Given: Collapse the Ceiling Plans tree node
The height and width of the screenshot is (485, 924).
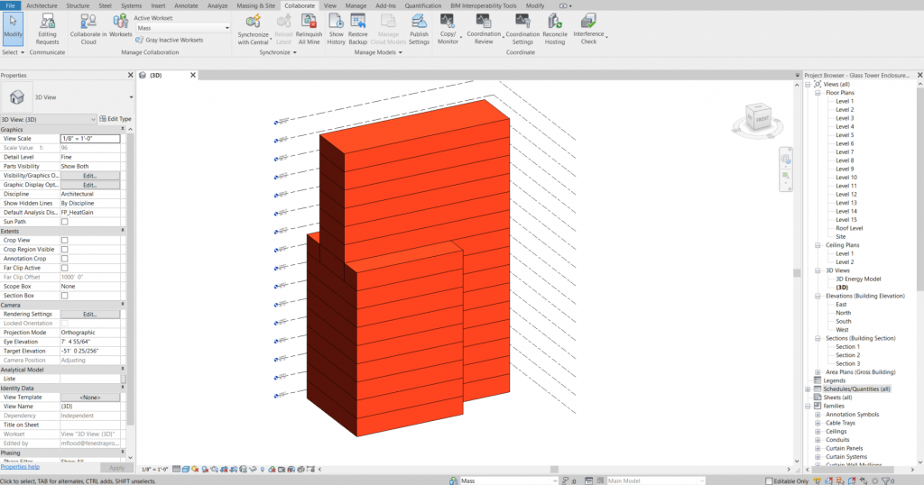Looking at the screenshot, I should pyautogui.click(x=818, y=245).
